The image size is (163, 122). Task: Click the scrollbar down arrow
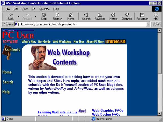(159, 114)
